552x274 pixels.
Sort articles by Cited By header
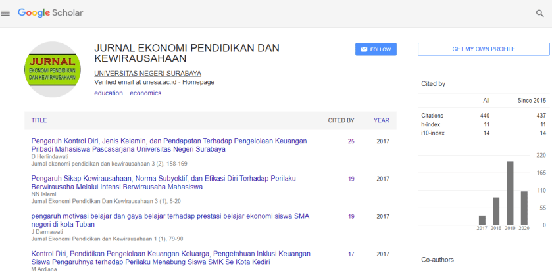(x=341, y=120)
